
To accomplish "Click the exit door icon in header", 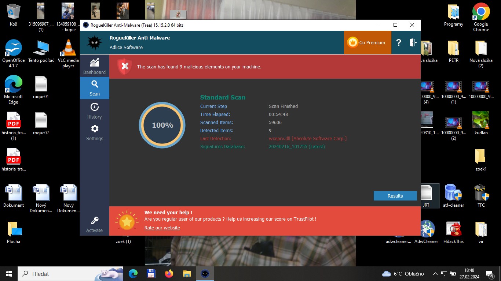I will 413,42.
